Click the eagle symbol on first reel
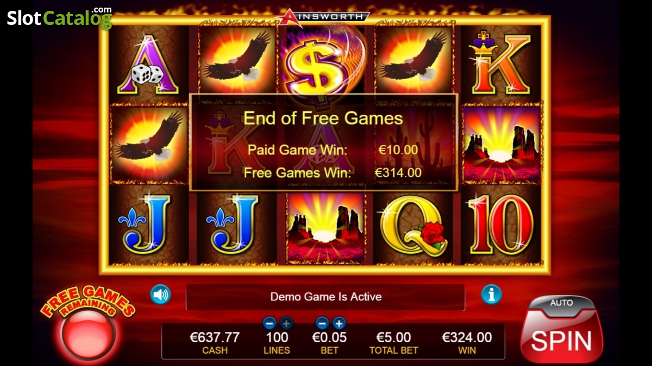 coord(148,143)
